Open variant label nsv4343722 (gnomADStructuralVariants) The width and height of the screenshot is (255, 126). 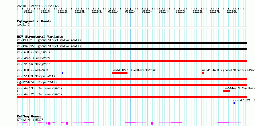pos(49,46)
